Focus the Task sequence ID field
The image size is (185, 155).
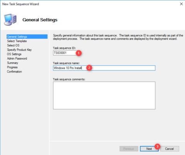65,53
